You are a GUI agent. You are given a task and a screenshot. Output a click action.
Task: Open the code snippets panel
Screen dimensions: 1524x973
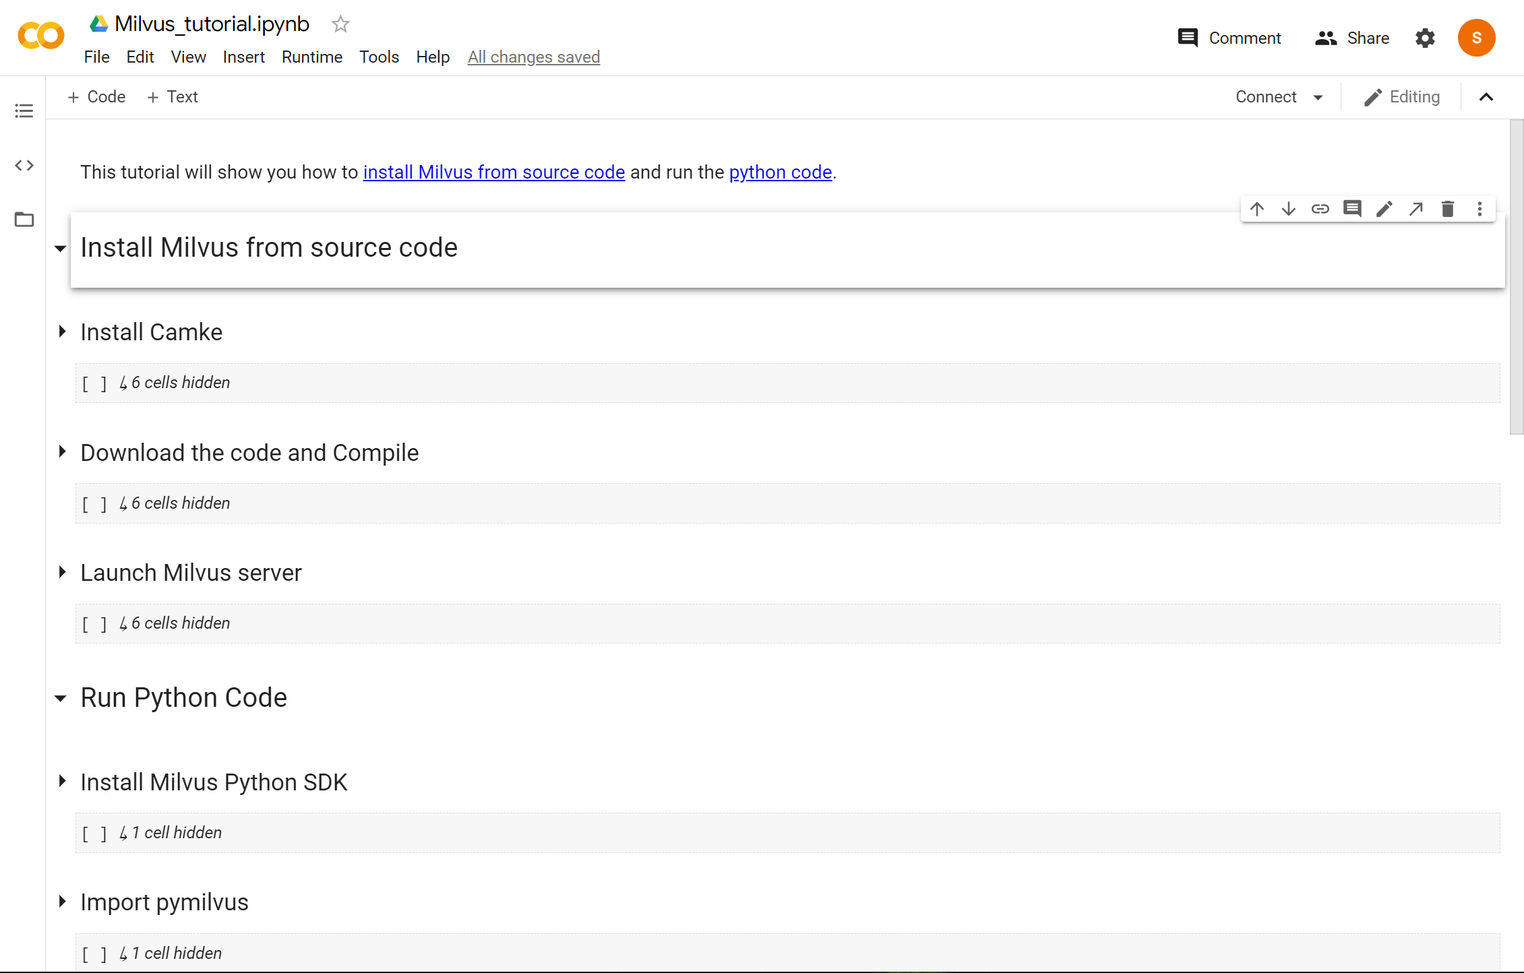pyautogui.click(x=24, y=165)
